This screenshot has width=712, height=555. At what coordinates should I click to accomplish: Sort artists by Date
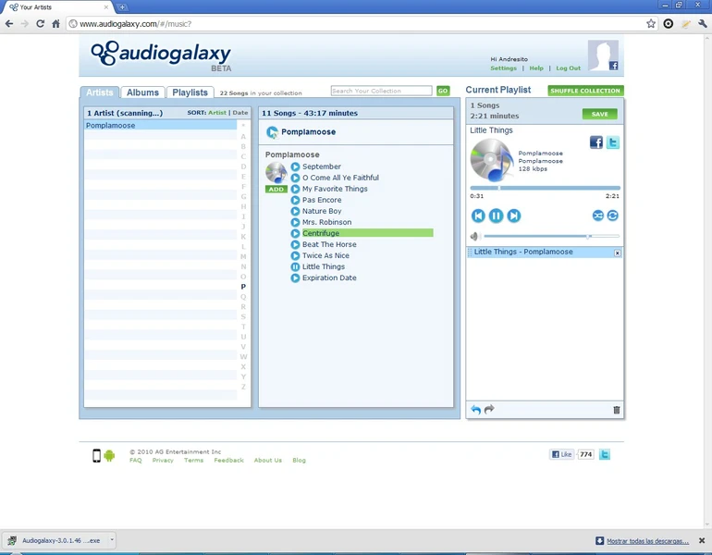coord(240,113)
